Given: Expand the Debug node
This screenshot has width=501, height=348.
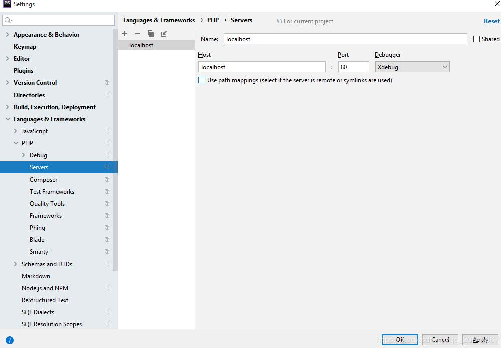Looking at the screenshot, I should pyautogui.click(x=23, y=155).
